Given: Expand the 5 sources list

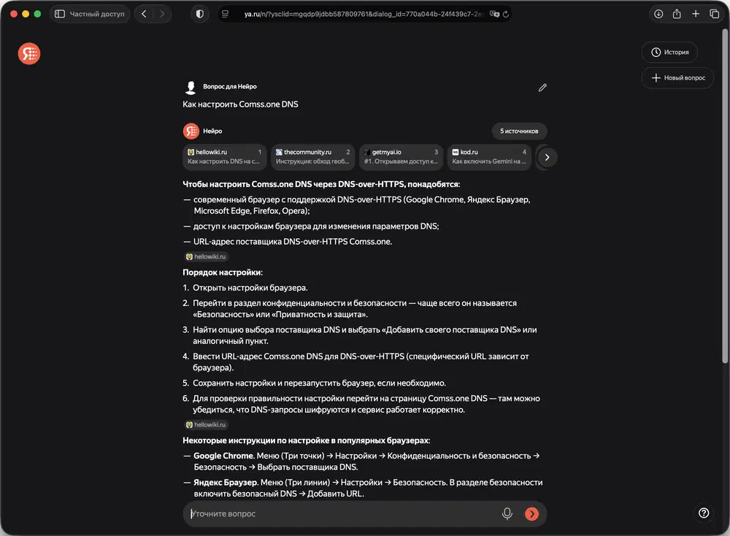Looking at the screenshot, I should [519, 131].
